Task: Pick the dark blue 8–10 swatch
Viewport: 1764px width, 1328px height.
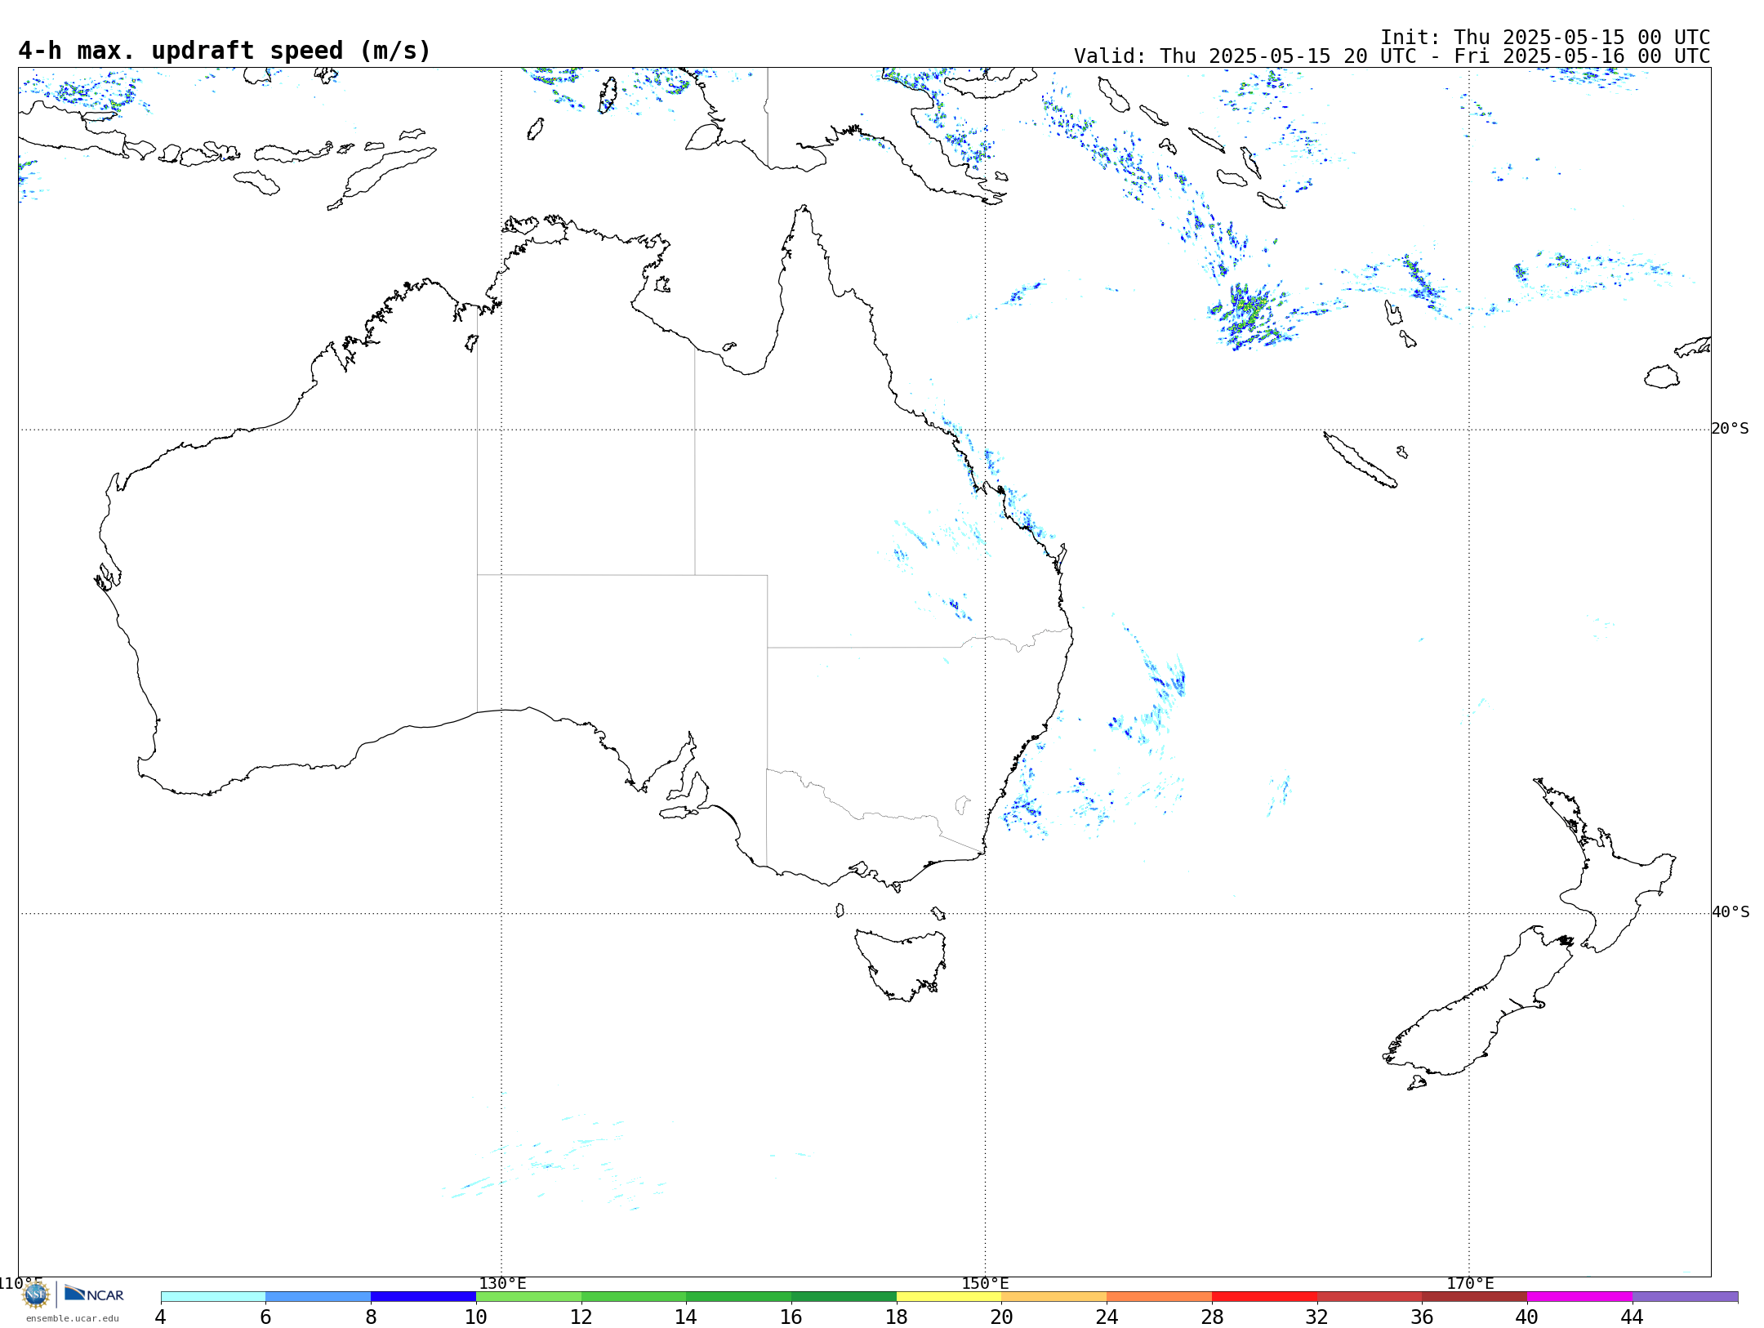Action: (x=423, y=1297)
